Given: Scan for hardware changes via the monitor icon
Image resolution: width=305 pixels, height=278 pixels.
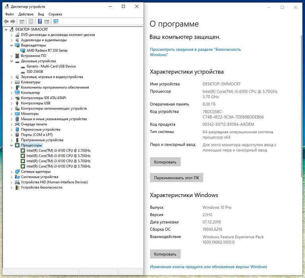Looking at the screenshot, I should (56, 21).
